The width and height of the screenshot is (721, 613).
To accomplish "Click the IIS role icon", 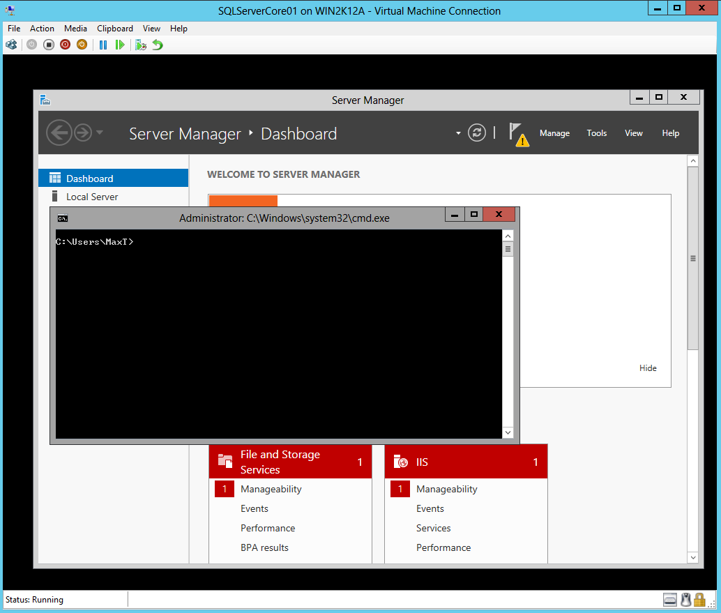I will [x=401, y=461].
